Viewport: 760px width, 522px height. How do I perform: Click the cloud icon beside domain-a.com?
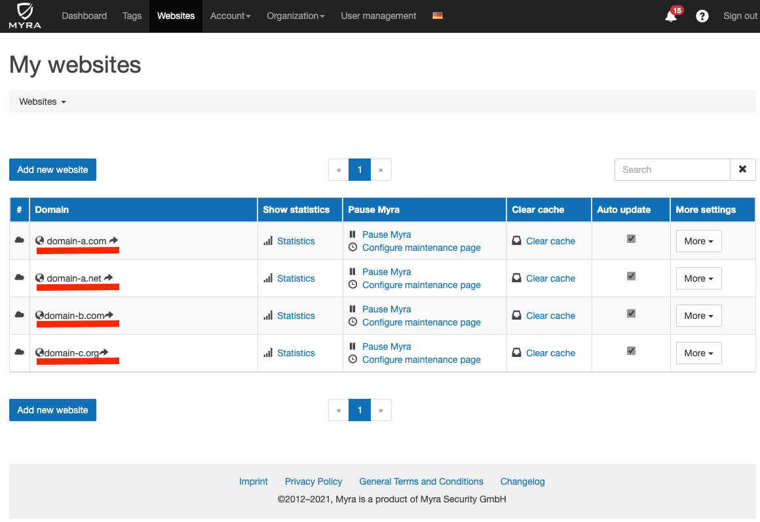coord(19,238)
